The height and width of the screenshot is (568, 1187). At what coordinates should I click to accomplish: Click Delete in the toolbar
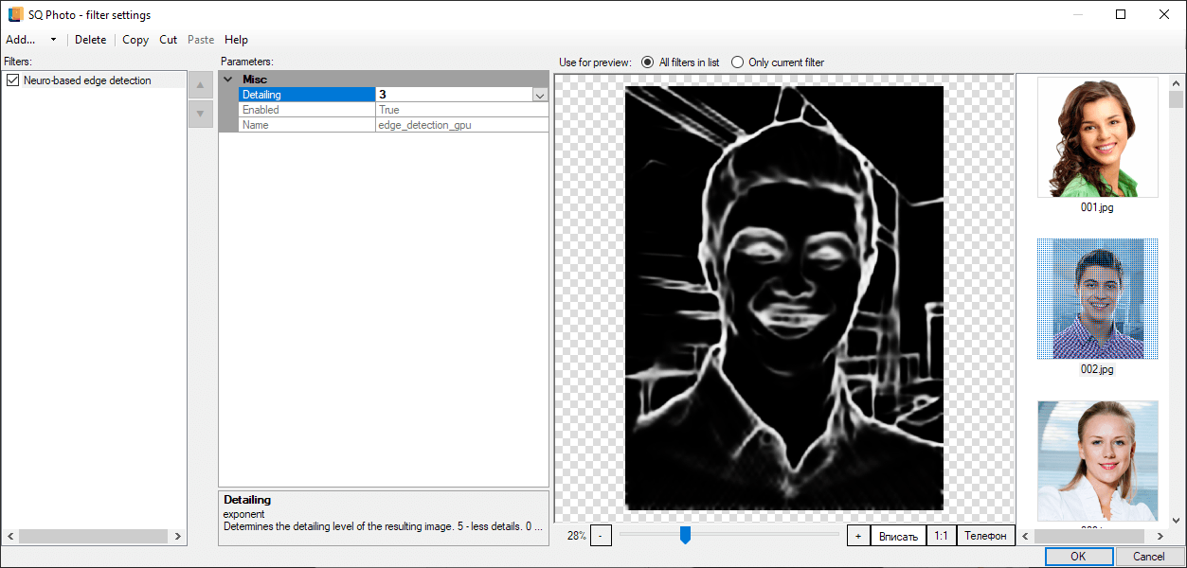click(x=91, y=40)
